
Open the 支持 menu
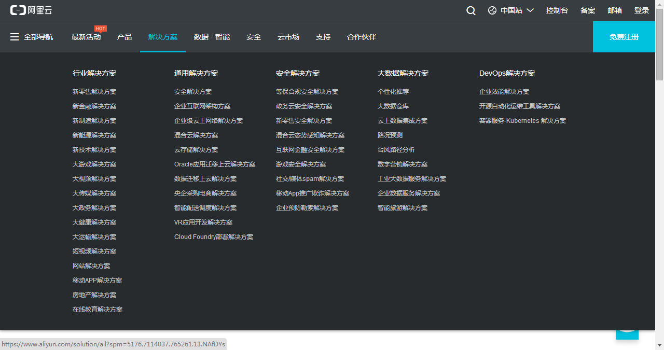point(323,37)
